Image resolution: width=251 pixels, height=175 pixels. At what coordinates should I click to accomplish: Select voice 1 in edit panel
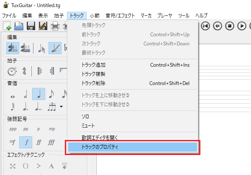[13, 48]
